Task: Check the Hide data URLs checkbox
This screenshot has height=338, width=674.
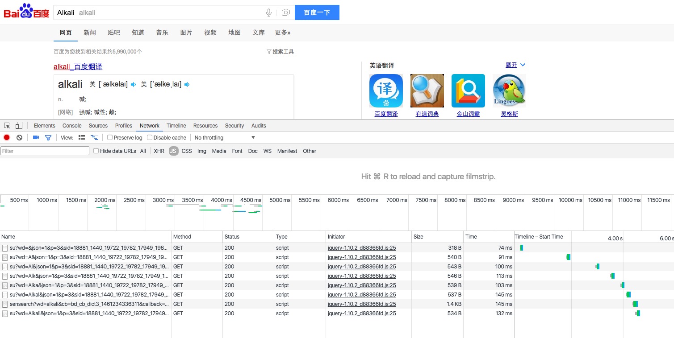Action: [96, 151]
